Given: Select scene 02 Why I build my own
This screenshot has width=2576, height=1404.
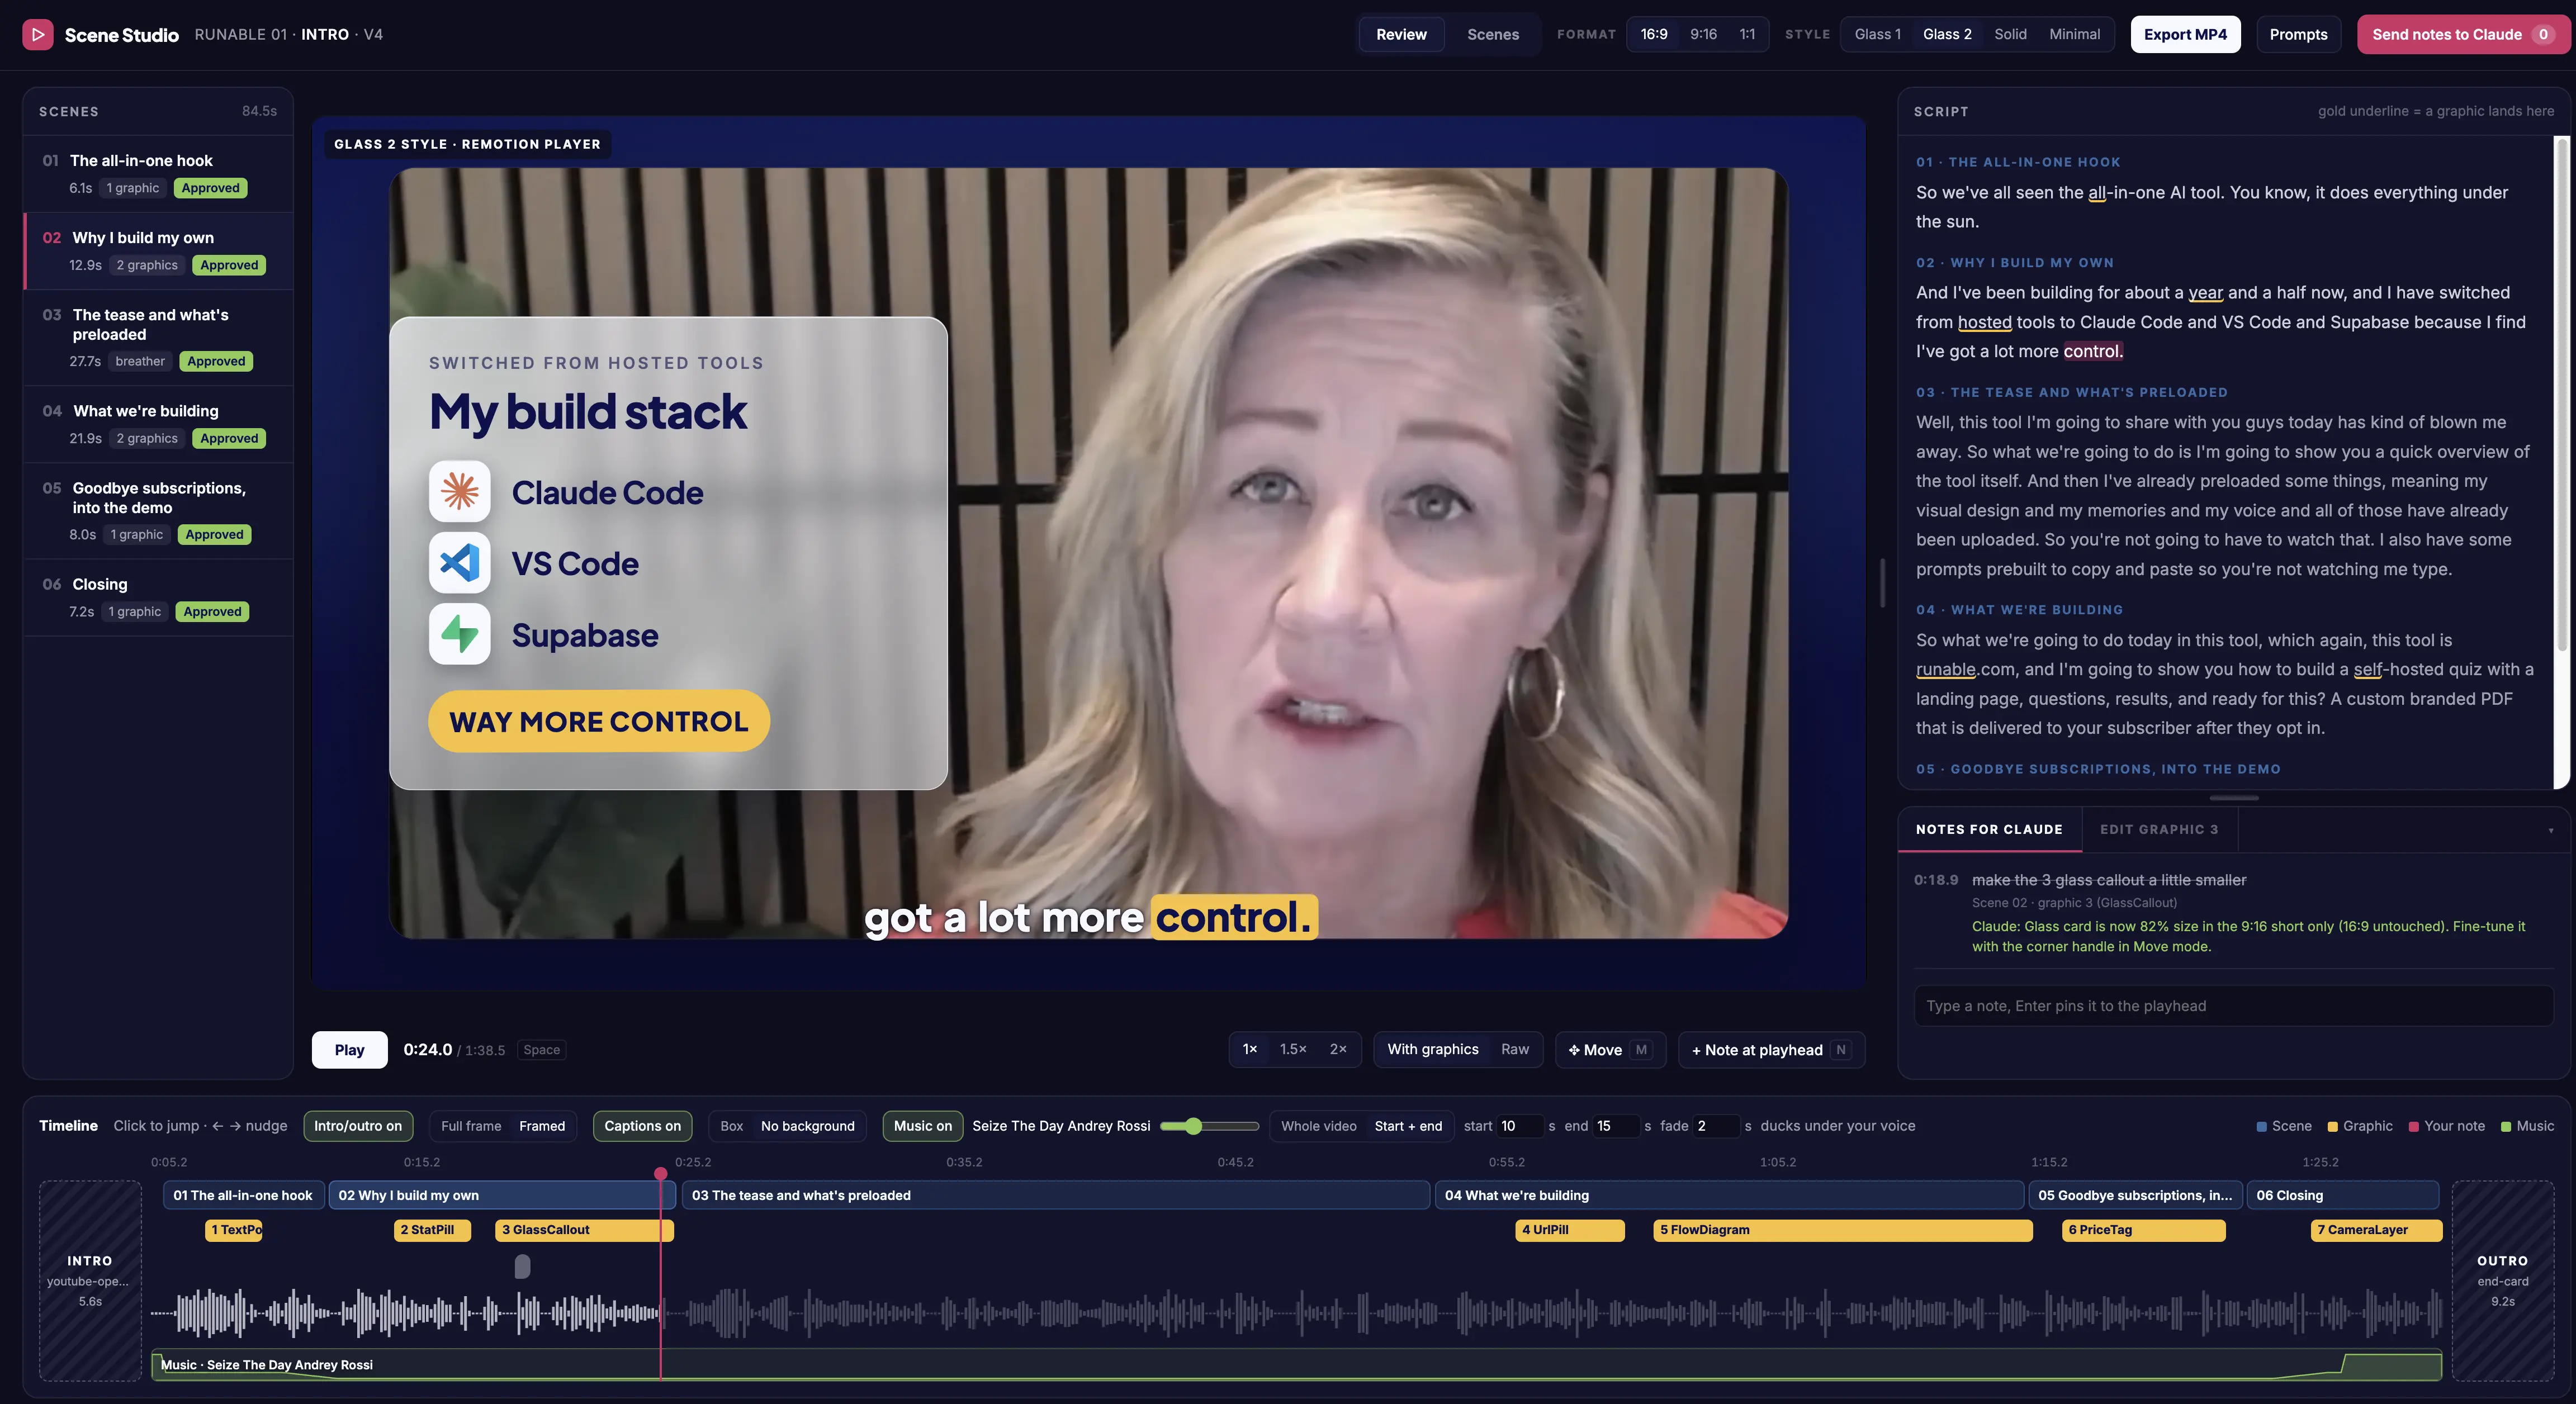Looking at the screenshot, I should [159, 251].
